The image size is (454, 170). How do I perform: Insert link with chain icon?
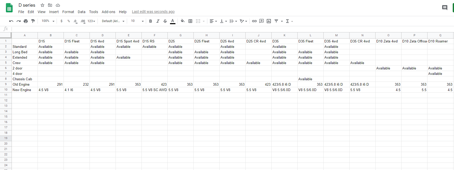coord(254,21)
